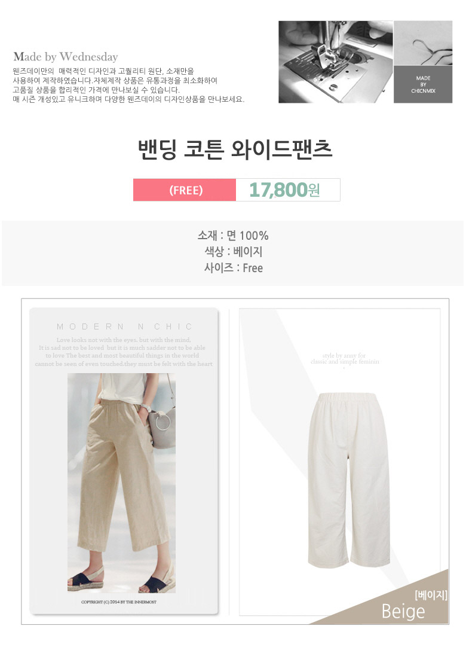
Task: Click the pink (FREE) size label
Action: point(185,190)
